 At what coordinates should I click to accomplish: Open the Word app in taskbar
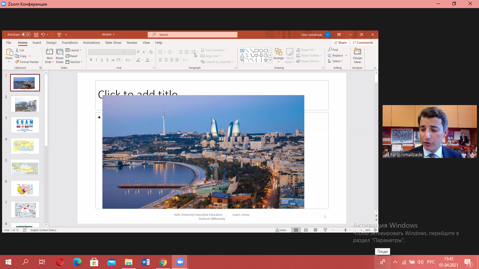pyautogui.click(x=146, y=262)
